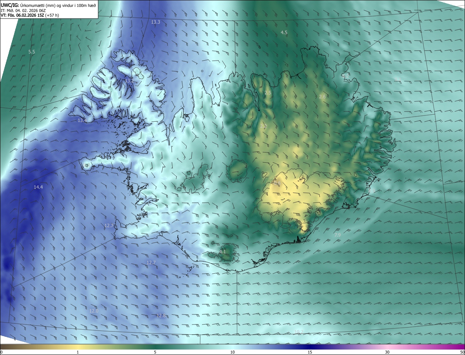Click the 2.5 value label

pyautogui.click(x=268, y=93)
